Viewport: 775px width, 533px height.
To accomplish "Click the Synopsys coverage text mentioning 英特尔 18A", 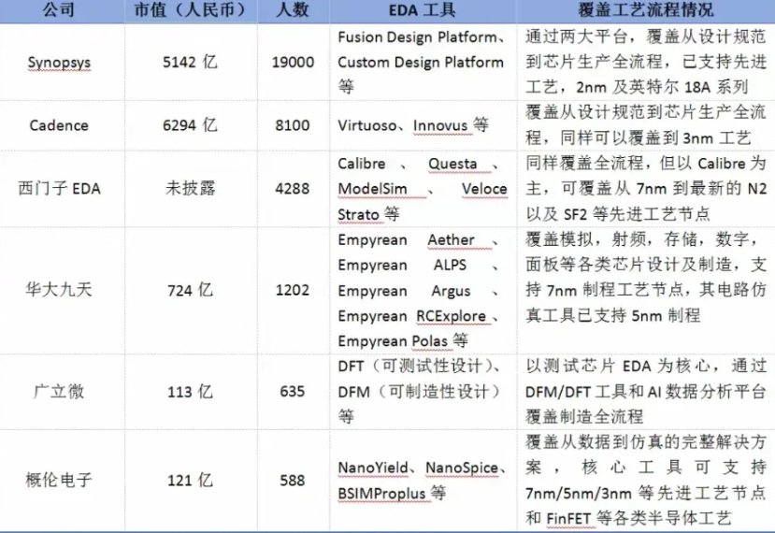I will point(646,63).
